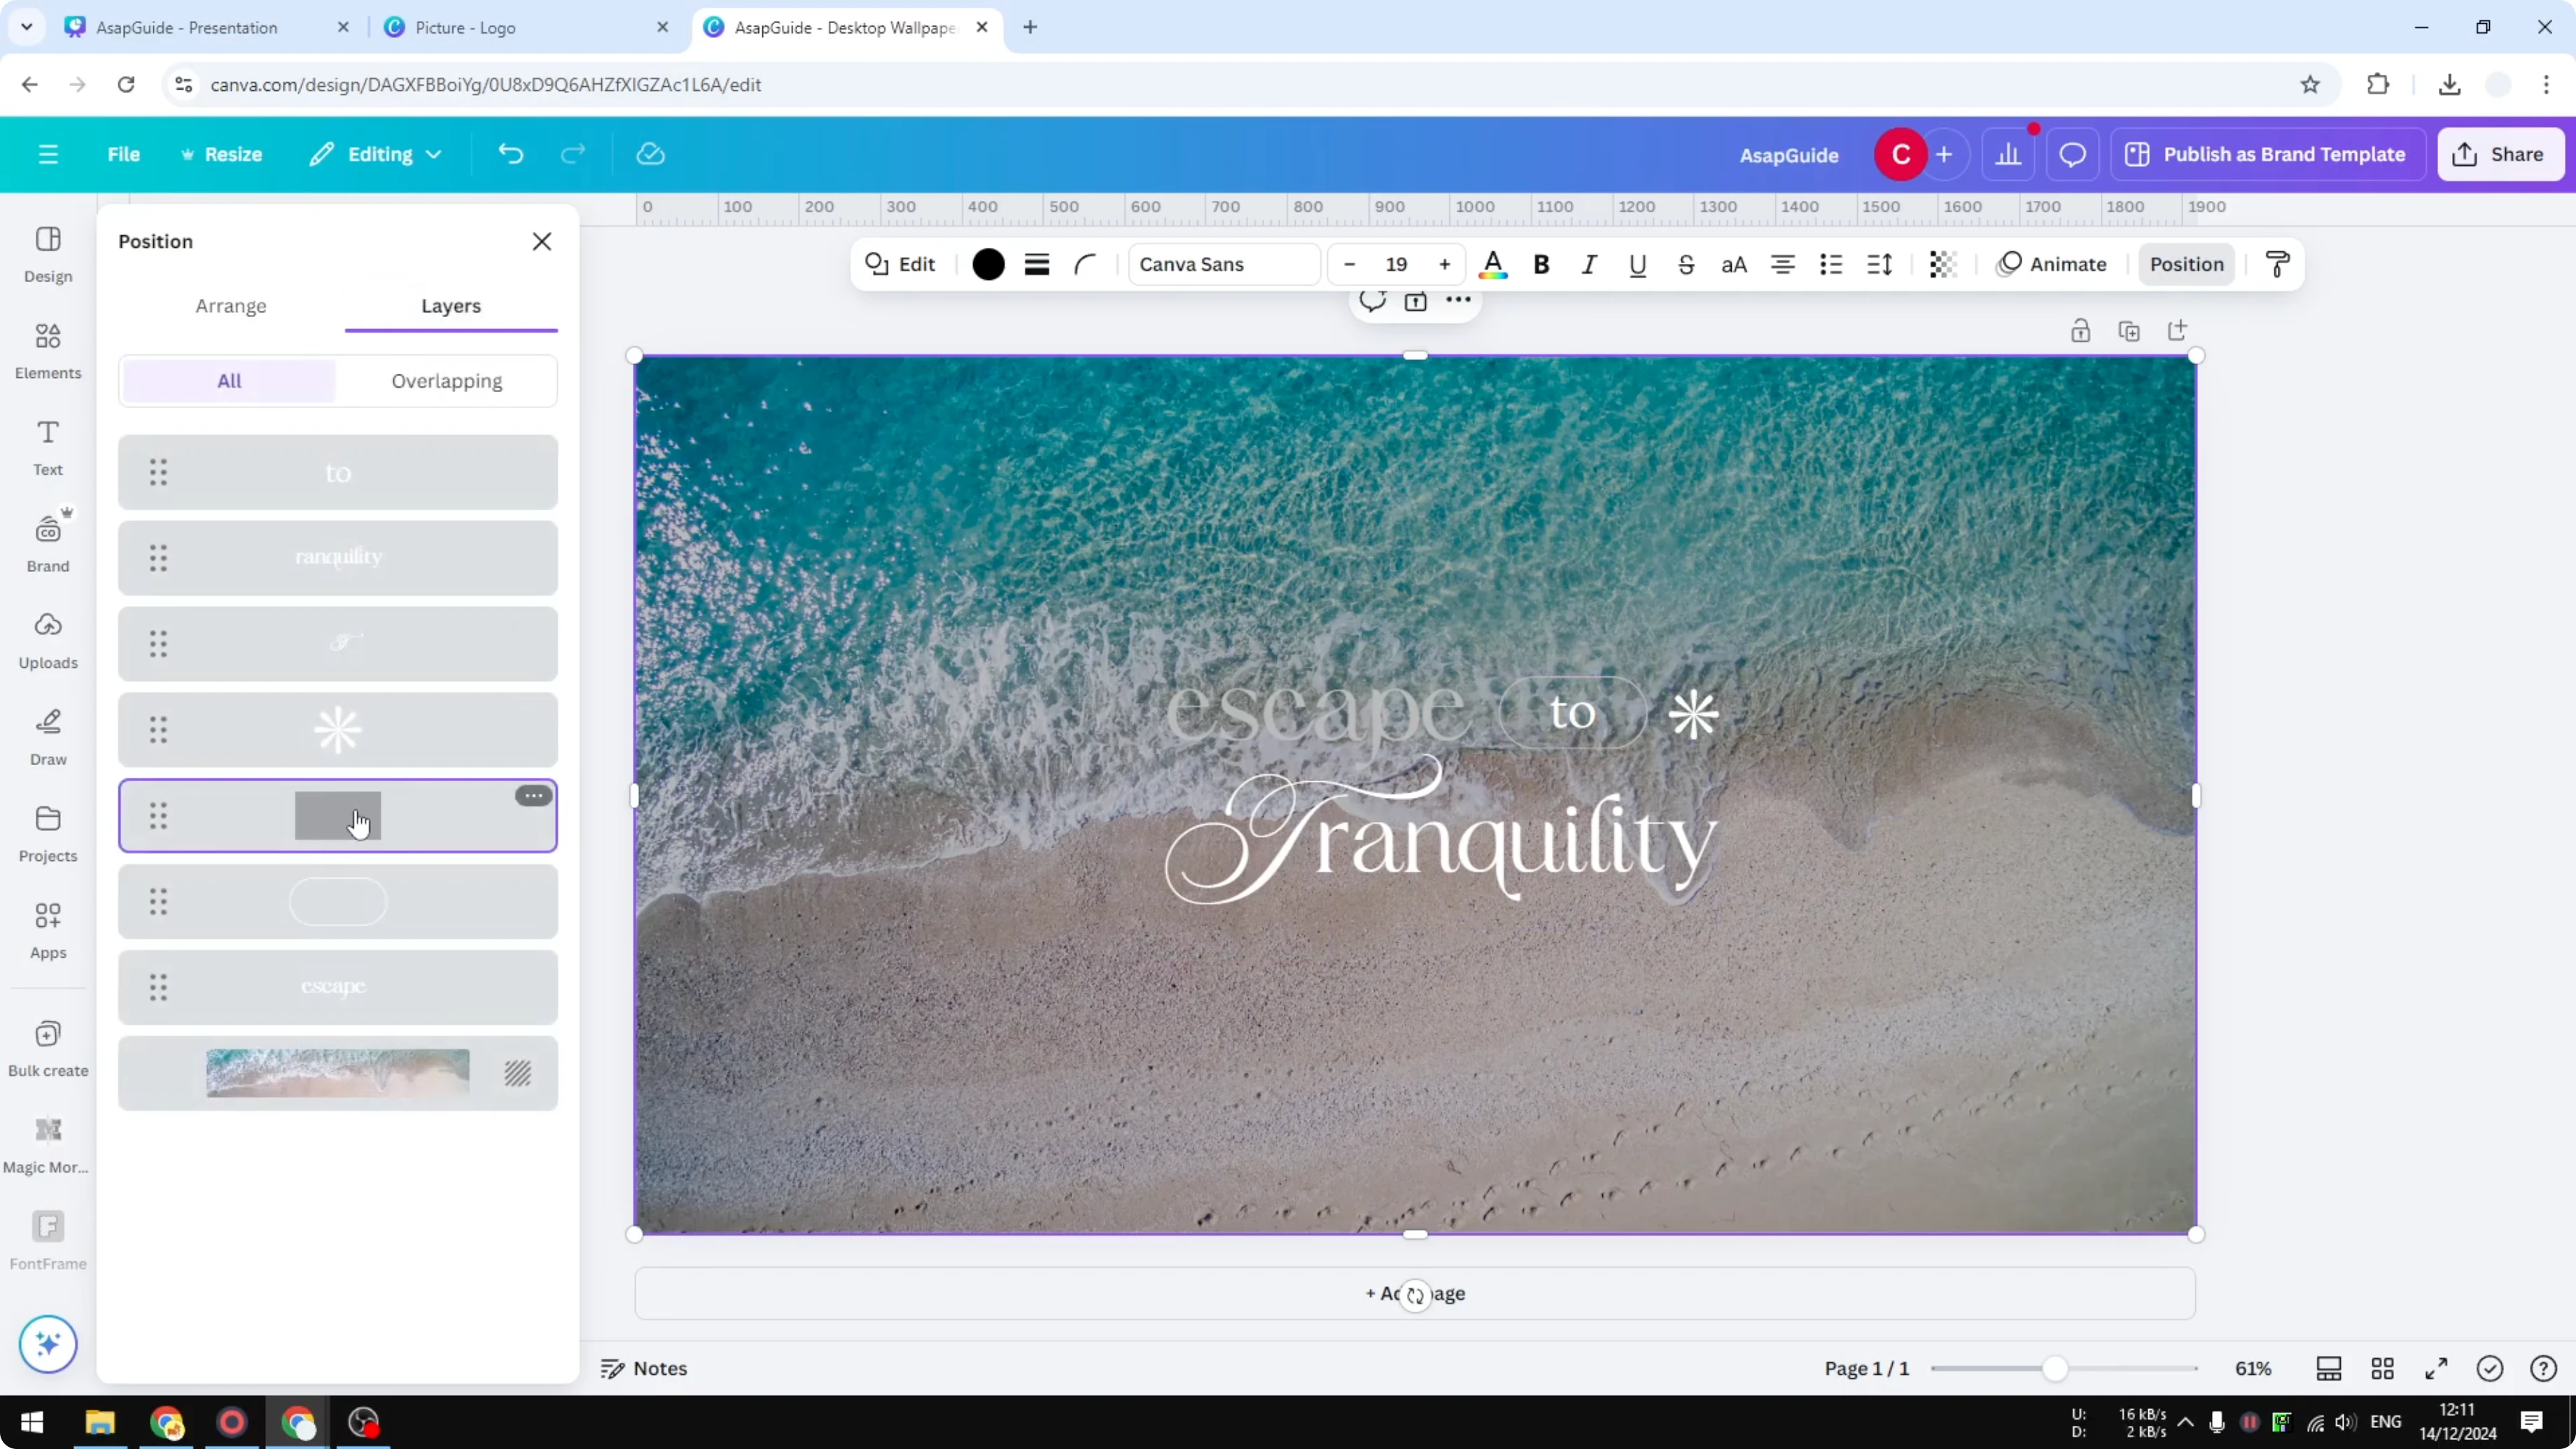The image size is (2576, 1449).
Task: Toggle bold formatting
Action: (1541, 264)
